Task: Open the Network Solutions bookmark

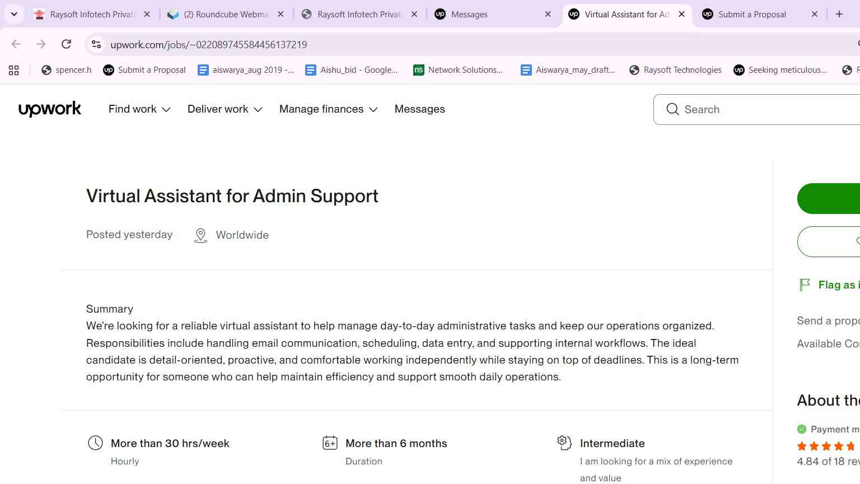Action: (x=458, y=70)
